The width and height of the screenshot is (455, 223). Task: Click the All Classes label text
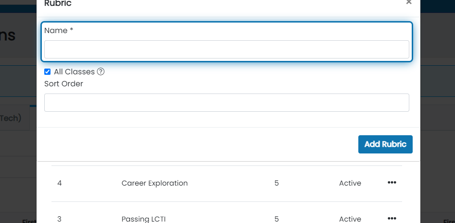click(x=74, y=72)
